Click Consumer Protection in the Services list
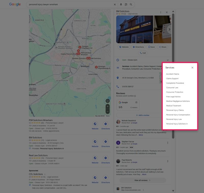This screenshot has width=204, height=193. point(175,92)
